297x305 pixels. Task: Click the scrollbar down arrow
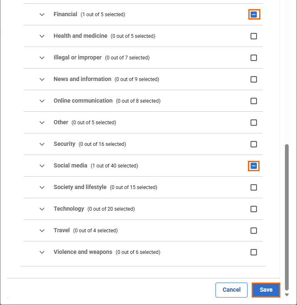pos(287,295)
